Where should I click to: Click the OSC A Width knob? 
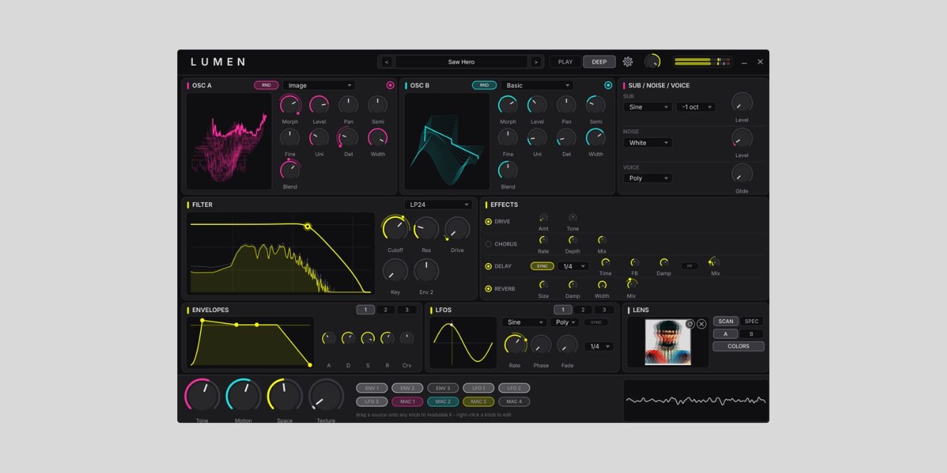[x=377, y=137]
